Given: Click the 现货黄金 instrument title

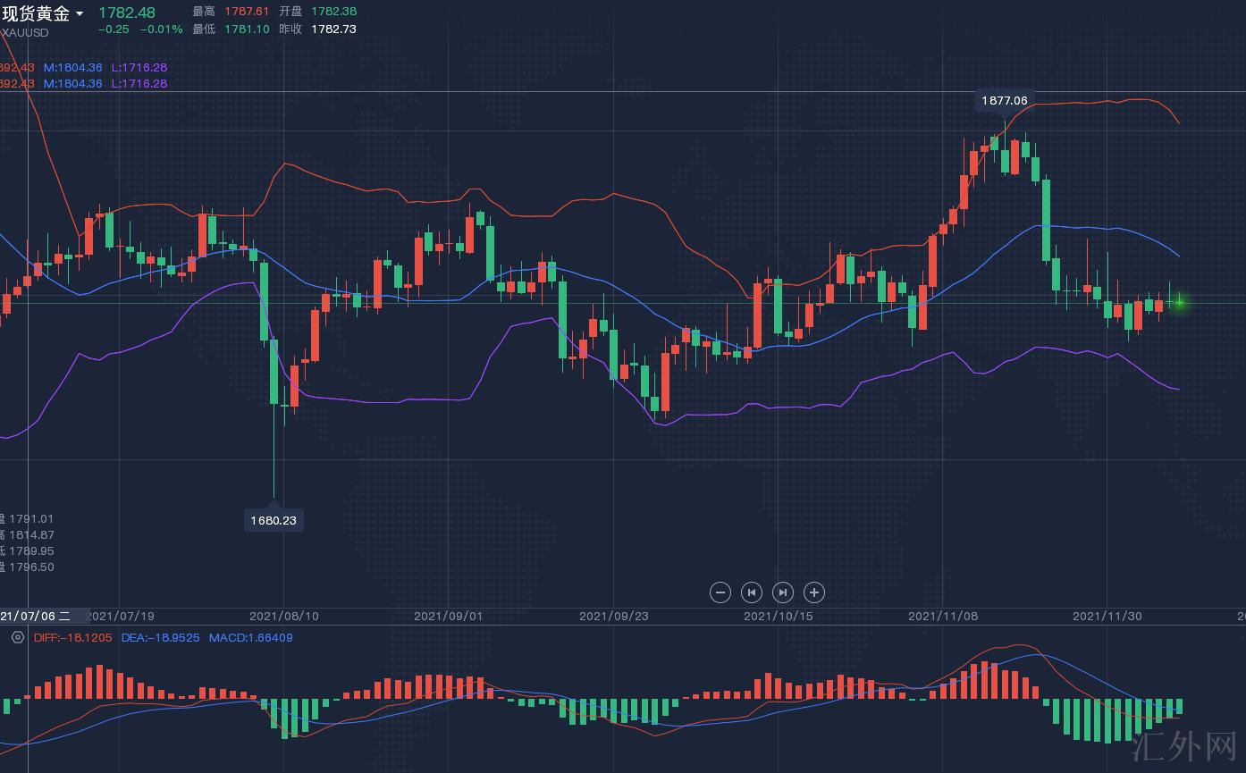Looking at the screenshot, I should click(36, 13).
